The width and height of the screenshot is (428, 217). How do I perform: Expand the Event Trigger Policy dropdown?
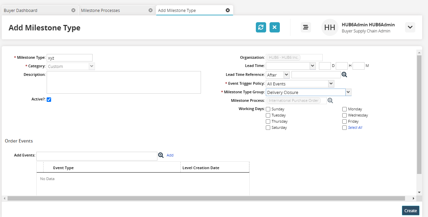point(331,83)
